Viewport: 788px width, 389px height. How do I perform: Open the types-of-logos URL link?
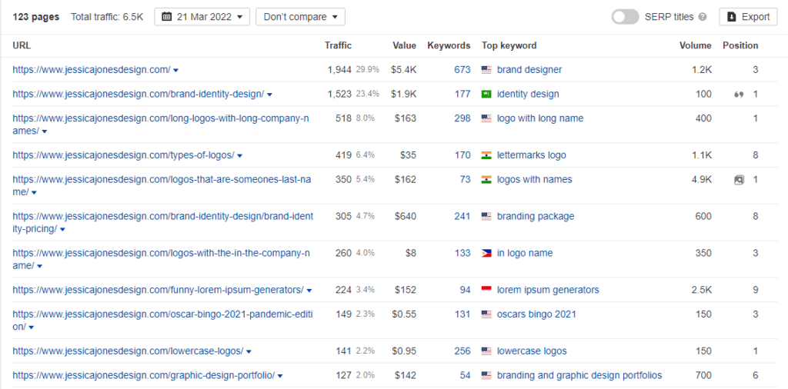pyautogui.click(x=124, y=155)
